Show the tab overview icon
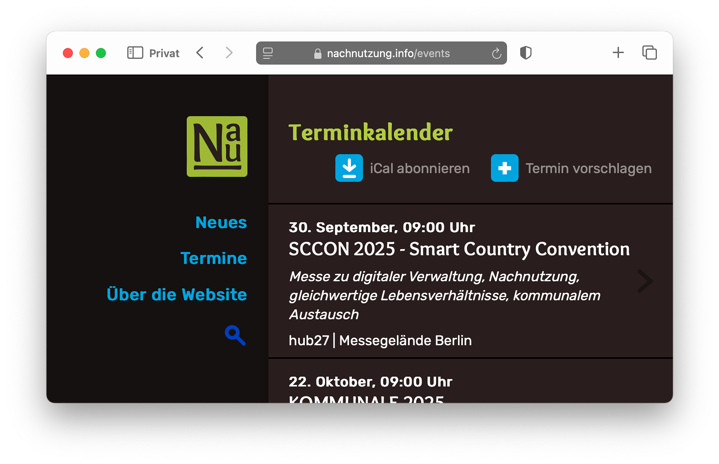Screen dimensions: 719x464 click(649, 52)
